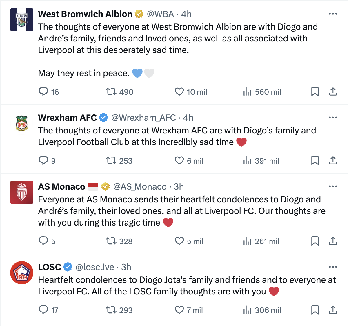View analytics of the AS Monaco tweet
The width and height of the screenshot is (349, 326).
pos(247,241)
